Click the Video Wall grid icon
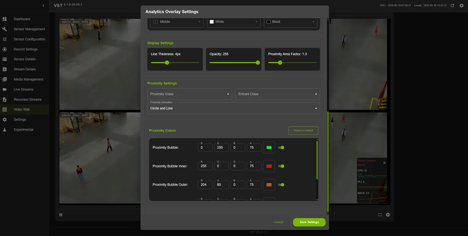The image size is (468, 236). [5, 109]
